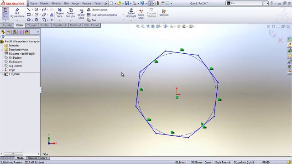Viewport: 292px width, 164px height.
Task: Click Objeleri Ötele offset entities tool
Action: pos(81,14)
